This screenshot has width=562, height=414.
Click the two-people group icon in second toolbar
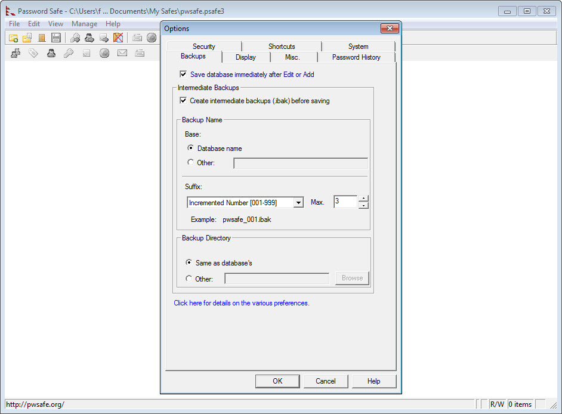(16, 54)
